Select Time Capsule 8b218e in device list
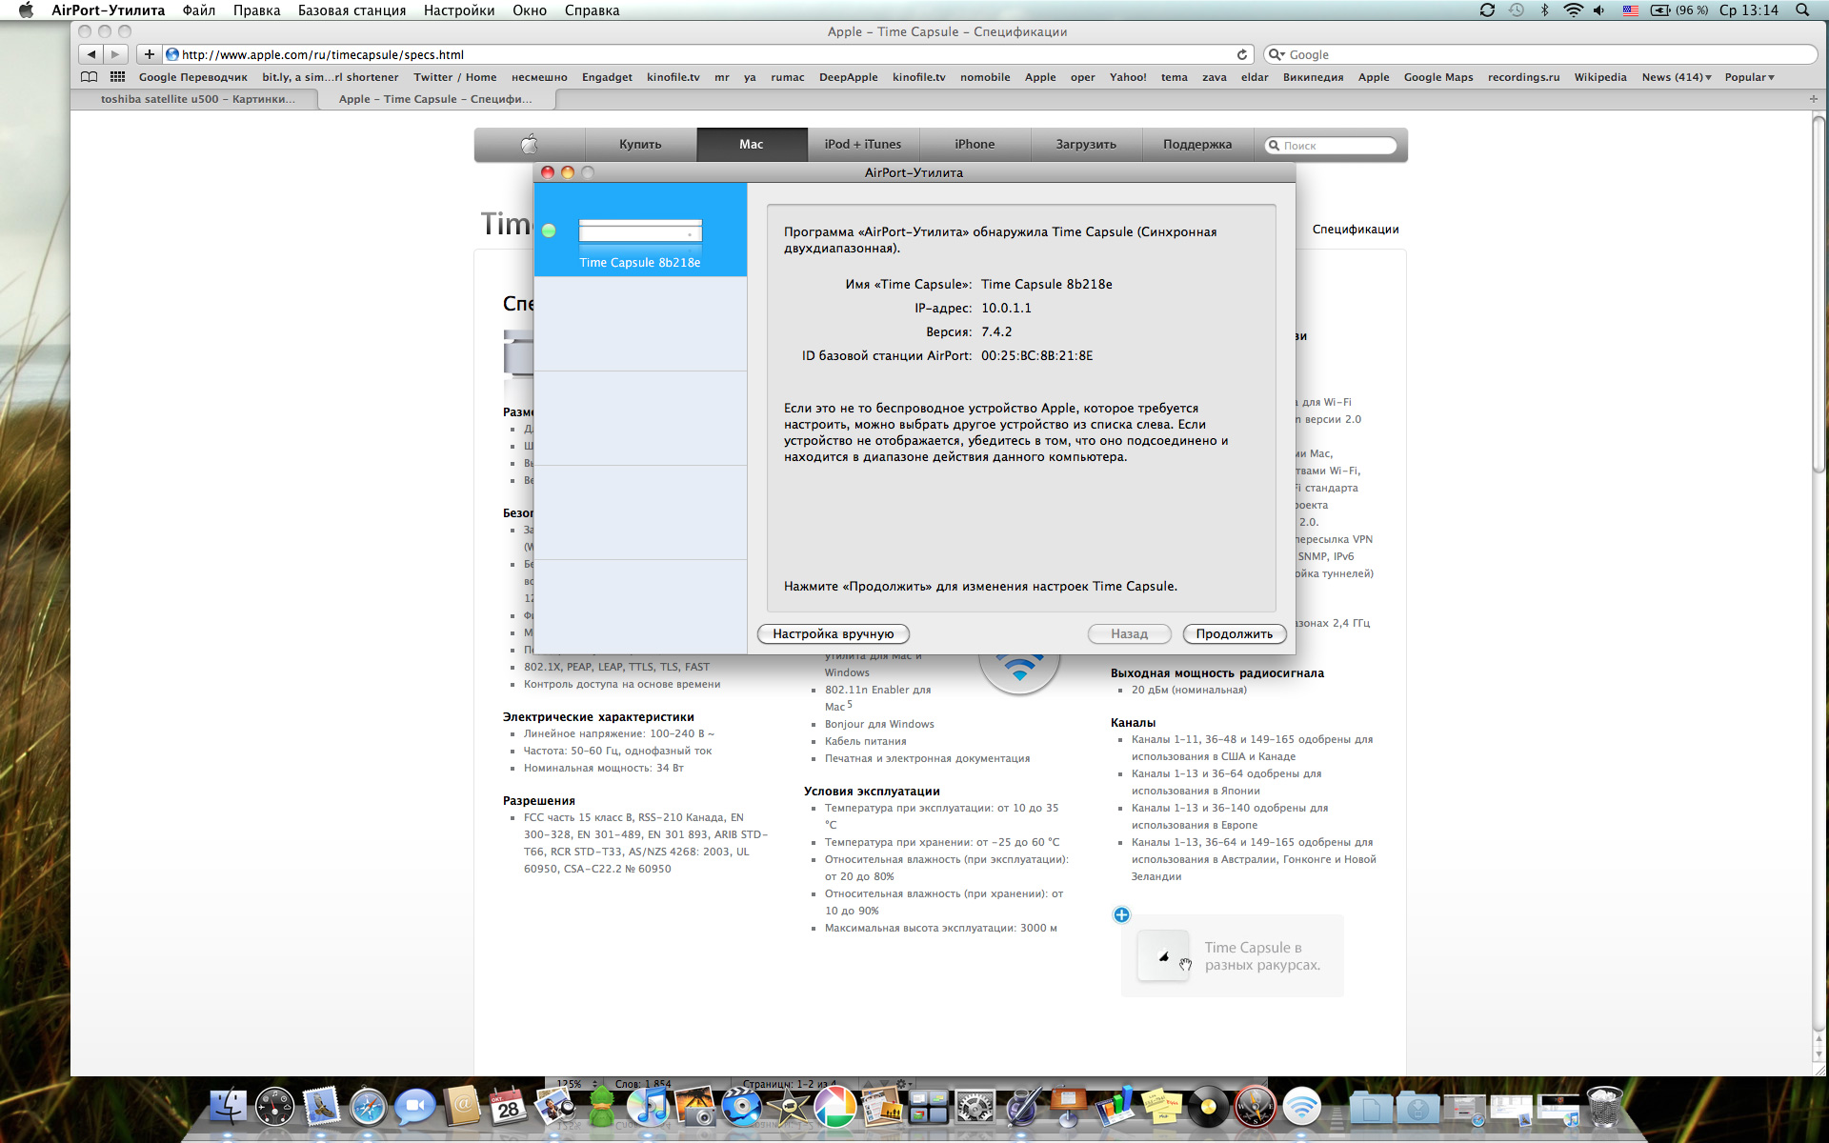Viewport: 1829px width, 1143px height. click(x=640, y=230)
